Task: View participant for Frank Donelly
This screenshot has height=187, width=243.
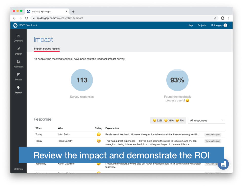Action: pyautogui.click(x=213, y=141)
